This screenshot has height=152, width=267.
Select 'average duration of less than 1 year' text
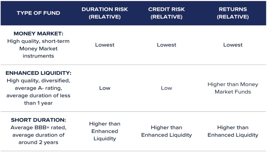[x=38, y=99]
